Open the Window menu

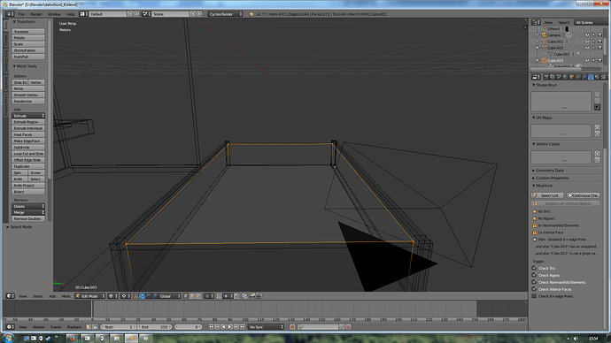(x=54, y=14)
